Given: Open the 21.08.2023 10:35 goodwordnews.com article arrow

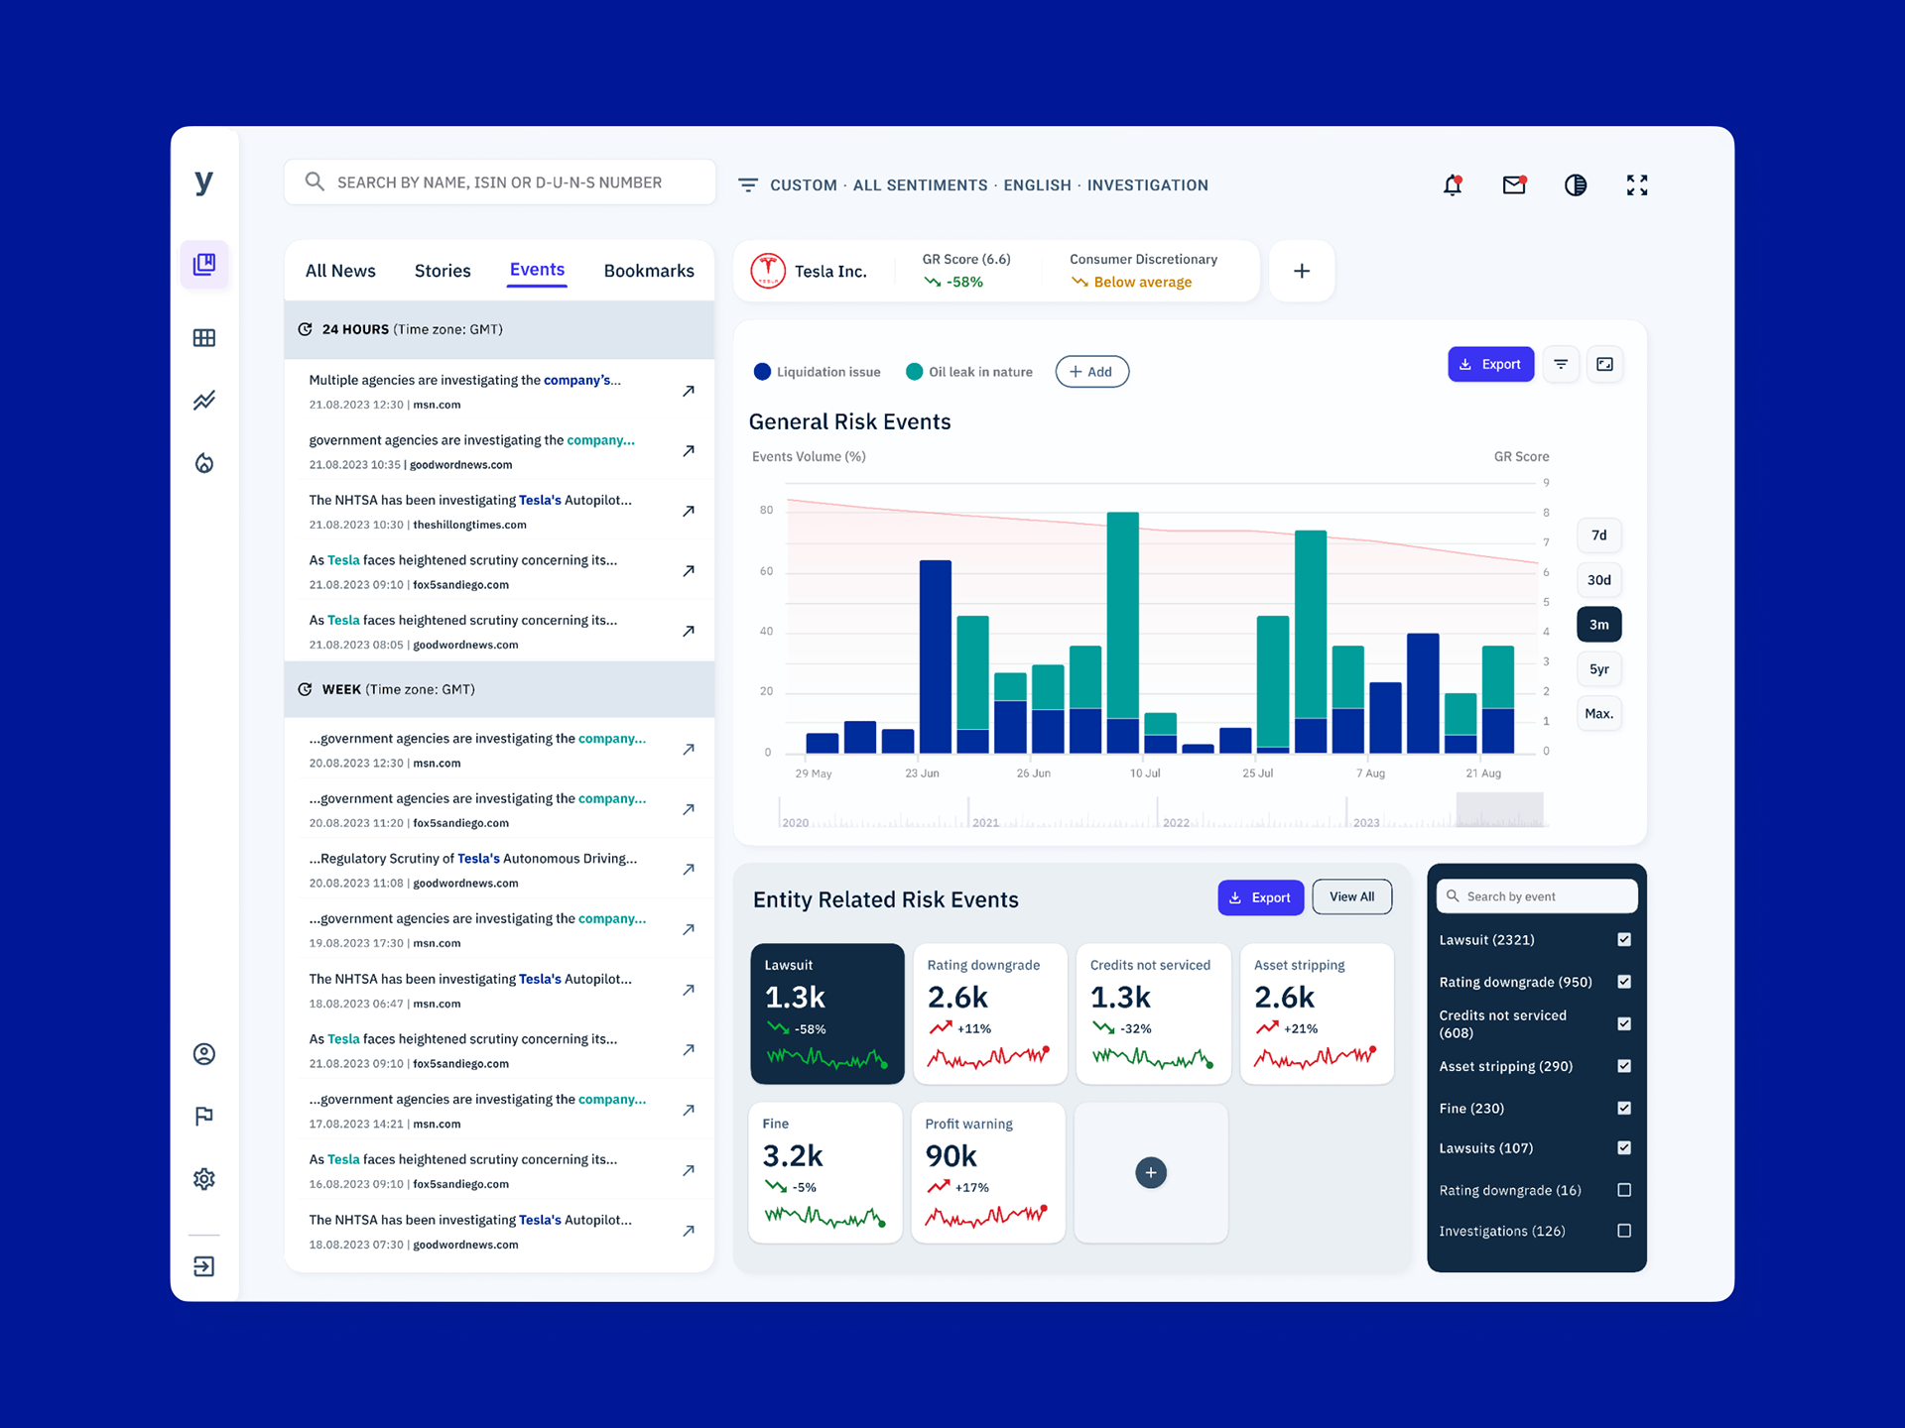Looking at the screenshot, I should click(689, 451).
